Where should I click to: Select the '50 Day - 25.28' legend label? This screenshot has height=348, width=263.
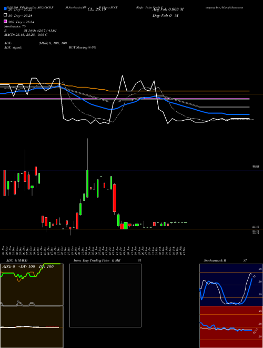point(21,16)
